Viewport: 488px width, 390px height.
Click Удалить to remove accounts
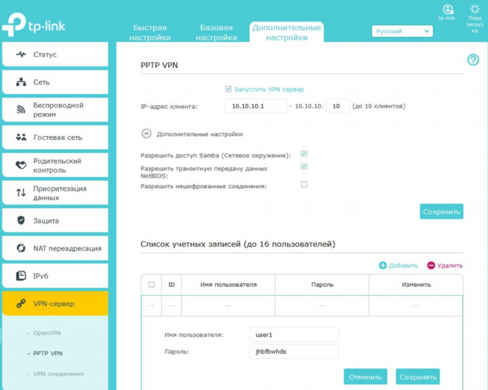click(x=450, y=266)
